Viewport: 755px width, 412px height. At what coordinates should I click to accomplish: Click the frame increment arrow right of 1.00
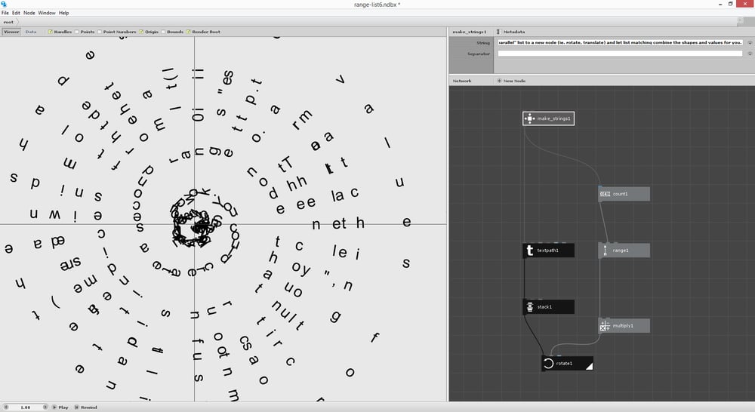pos(45,407)
